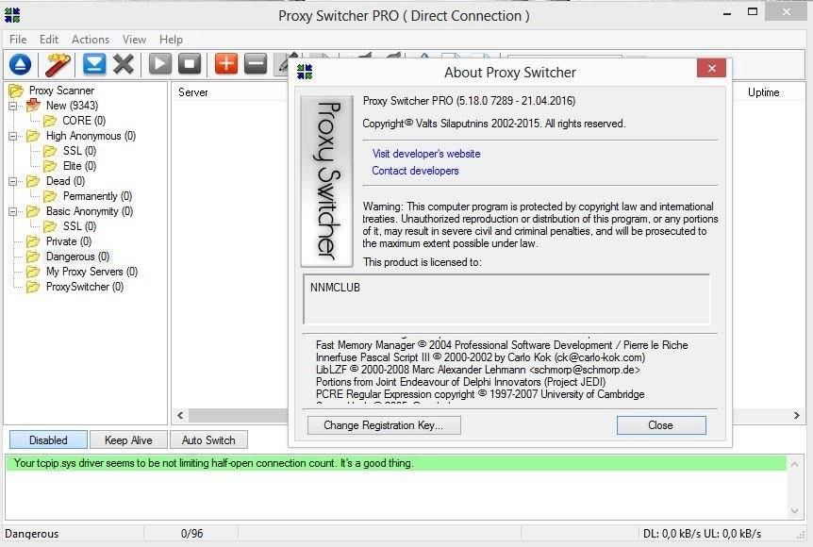Open Visit developer's website link
This screenshot has width=813, height=547.
pos(426,154)
